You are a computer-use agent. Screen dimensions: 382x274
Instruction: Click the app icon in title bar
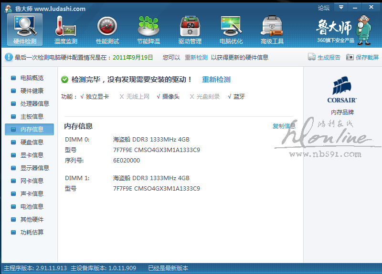click(8, 9)
